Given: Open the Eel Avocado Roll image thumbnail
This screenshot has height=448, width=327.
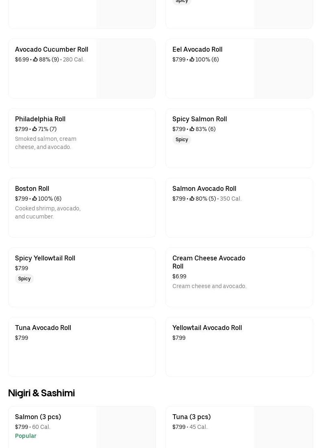Looking at the screenshot, I should (x=283, y=68).
